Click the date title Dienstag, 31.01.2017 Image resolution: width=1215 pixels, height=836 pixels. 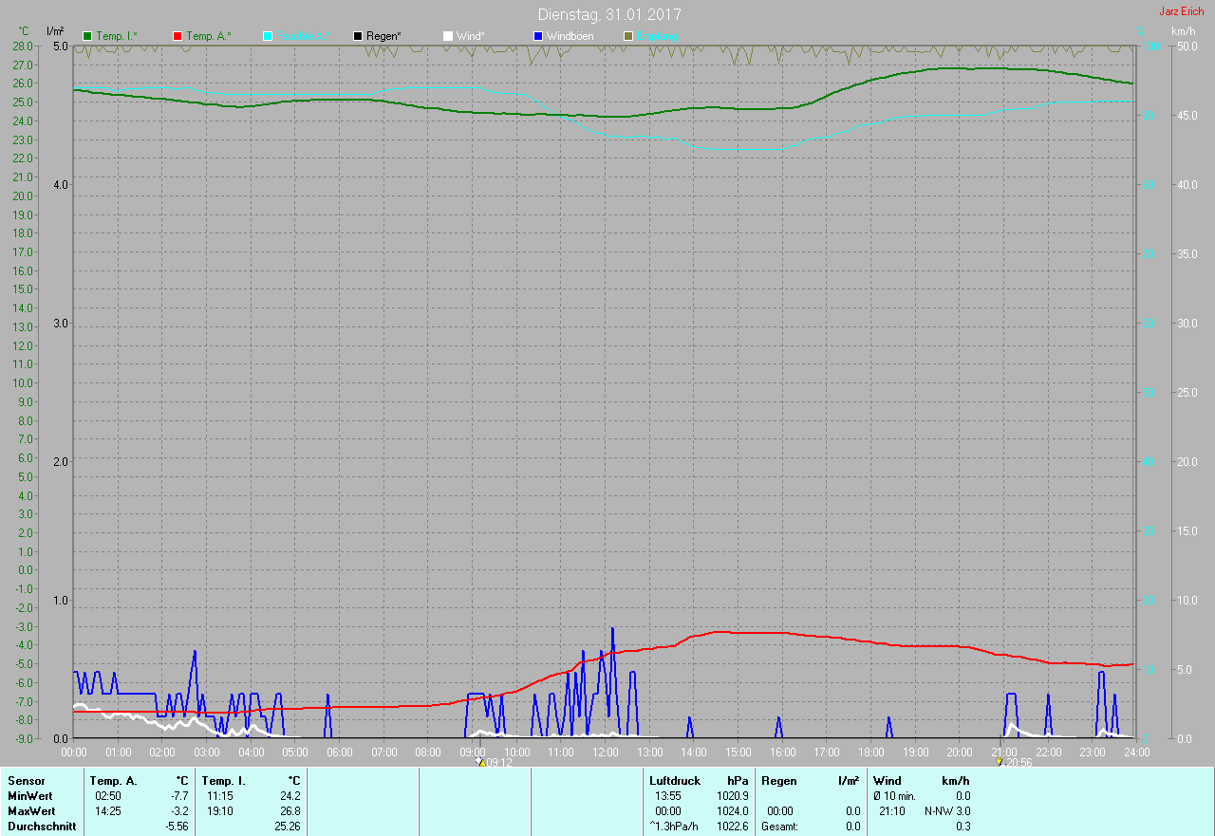click(608, 14)
